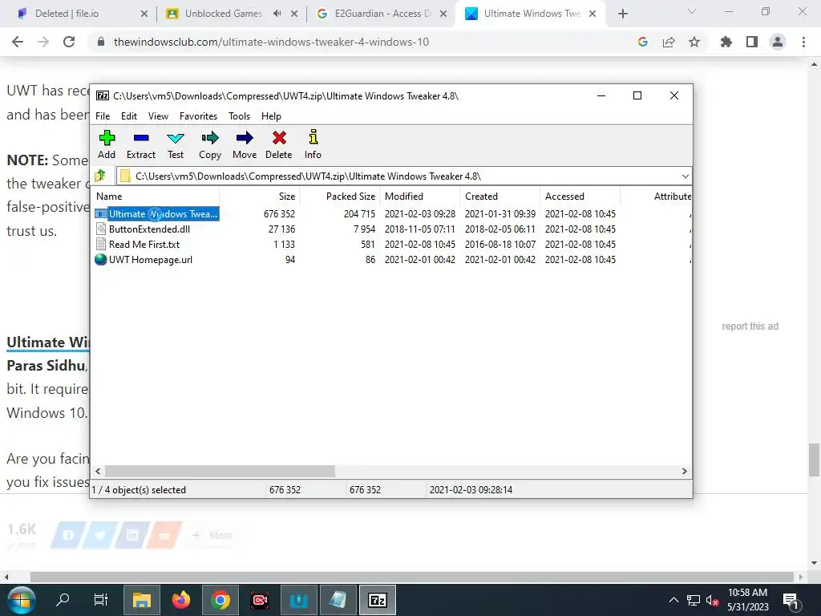This screenshot has width=821, height=616.
Task: Click the share page icon
Action: pyautogui.click(x=669, y=42)
